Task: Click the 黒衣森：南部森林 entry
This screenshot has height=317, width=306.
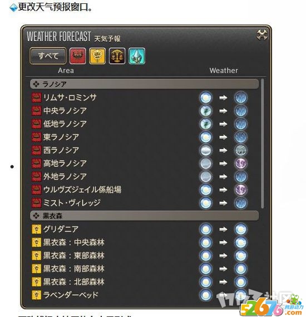Action: click(74, 269)
